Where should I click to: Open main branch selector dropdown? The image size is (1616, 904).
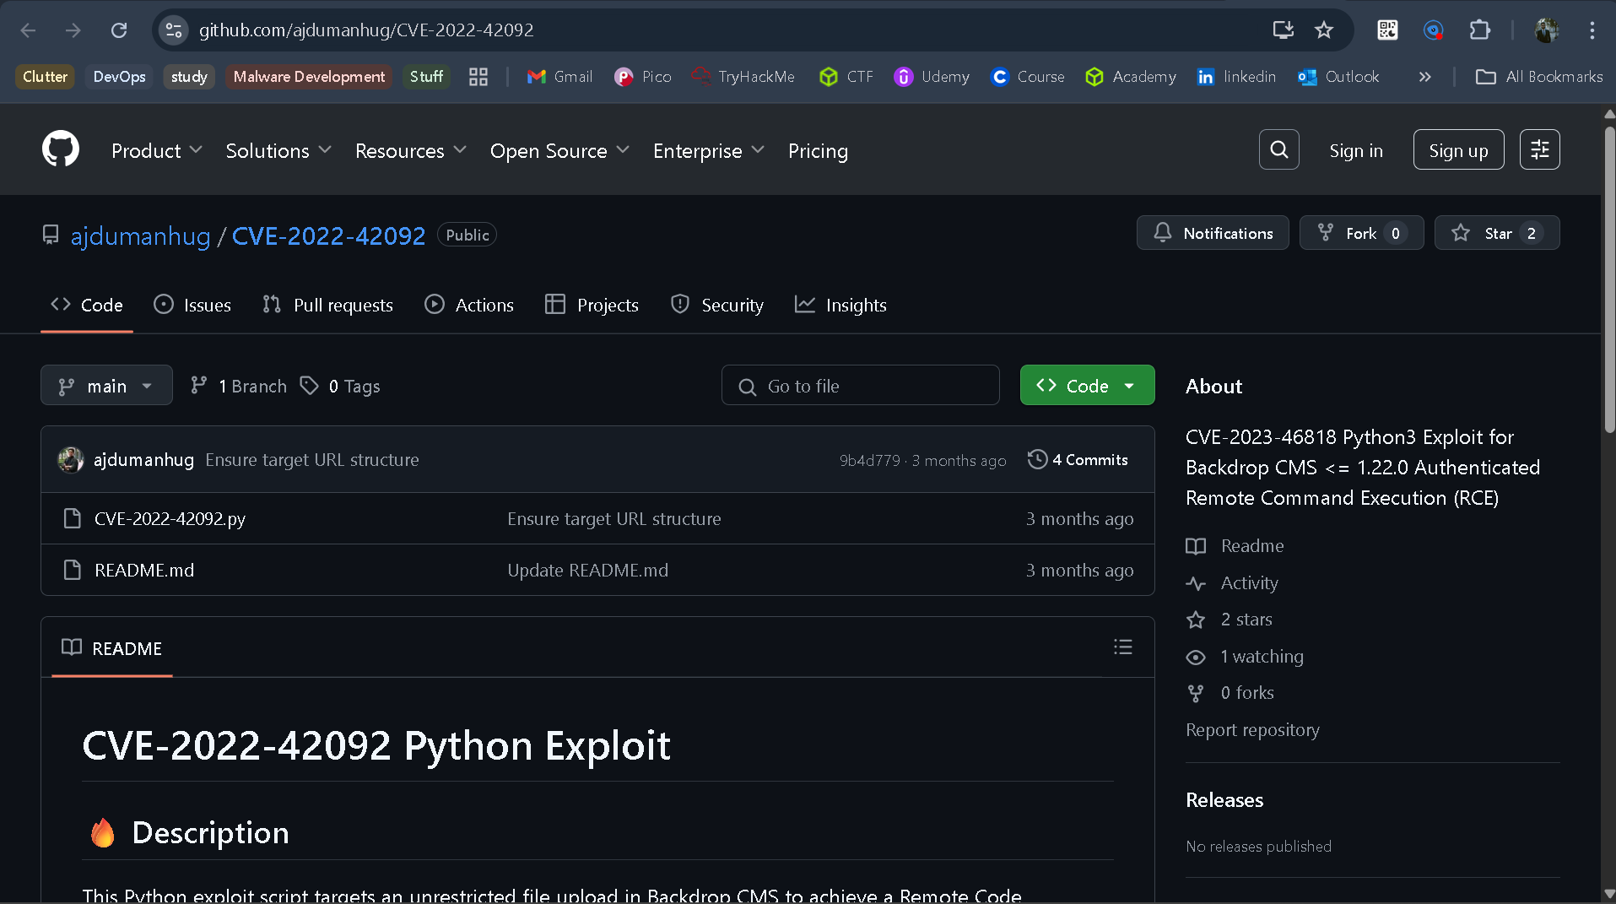click(x=106, y=386)
